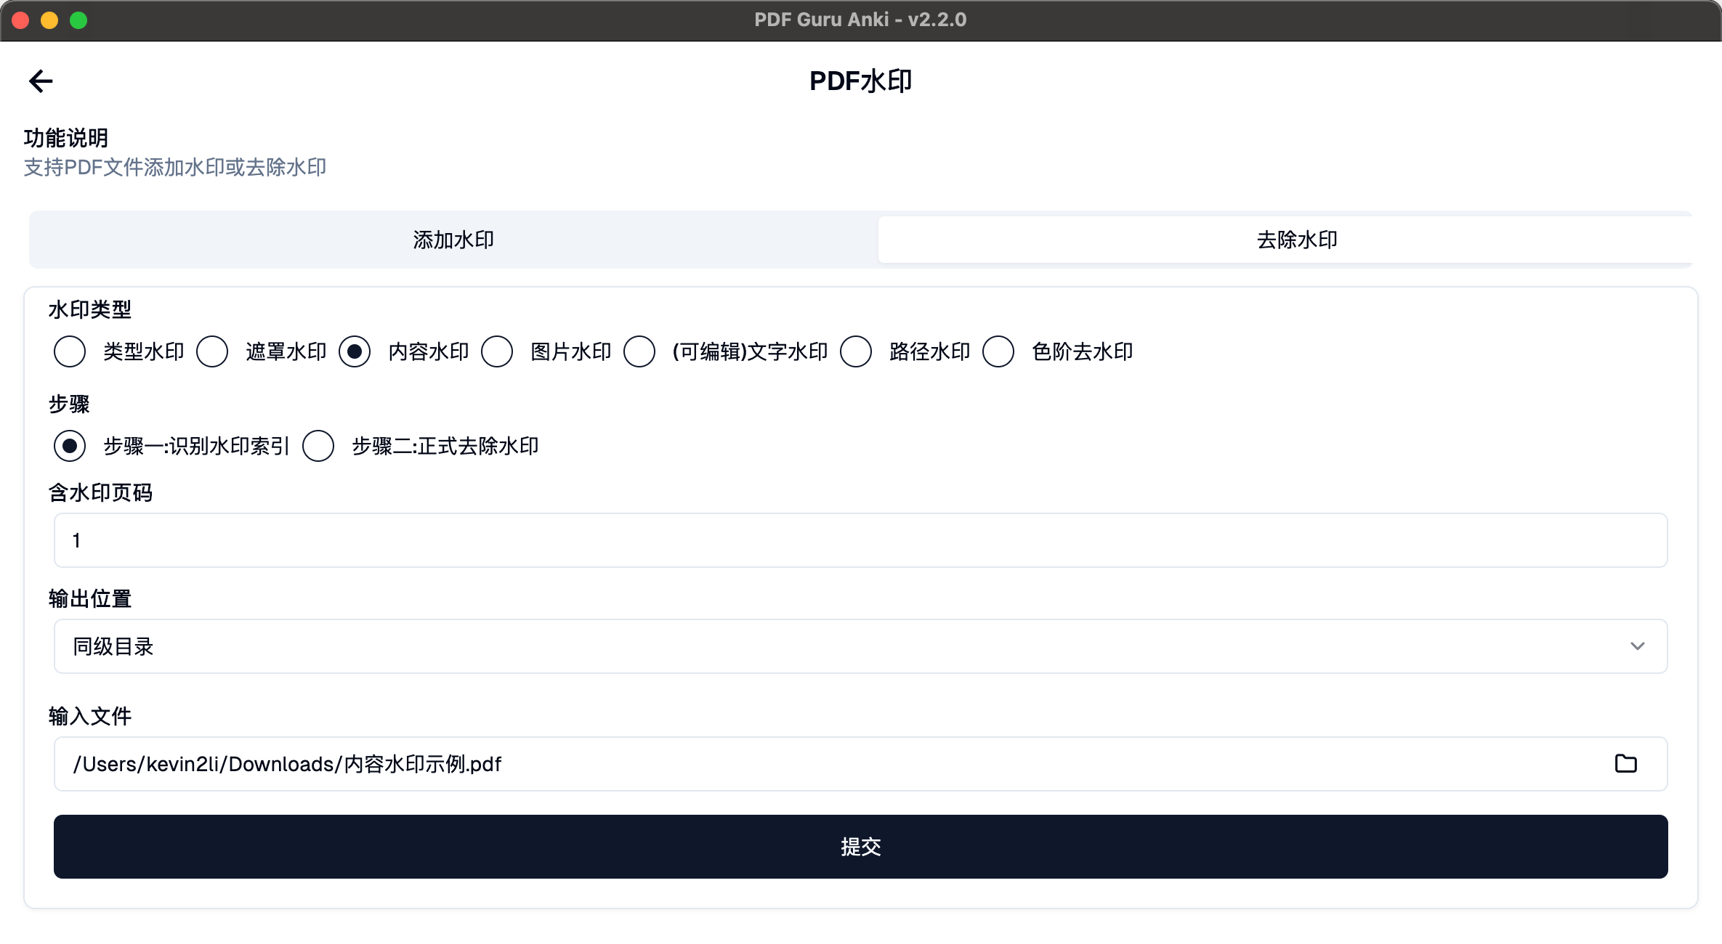
Task: Click the PDF水印 page title
Action: coord(860,81)
